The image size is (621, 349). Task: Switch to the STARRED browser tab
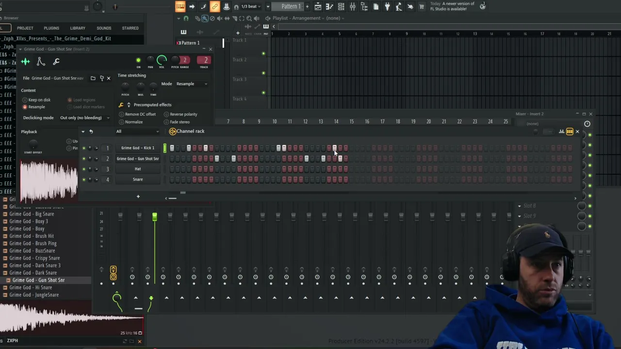130,28
